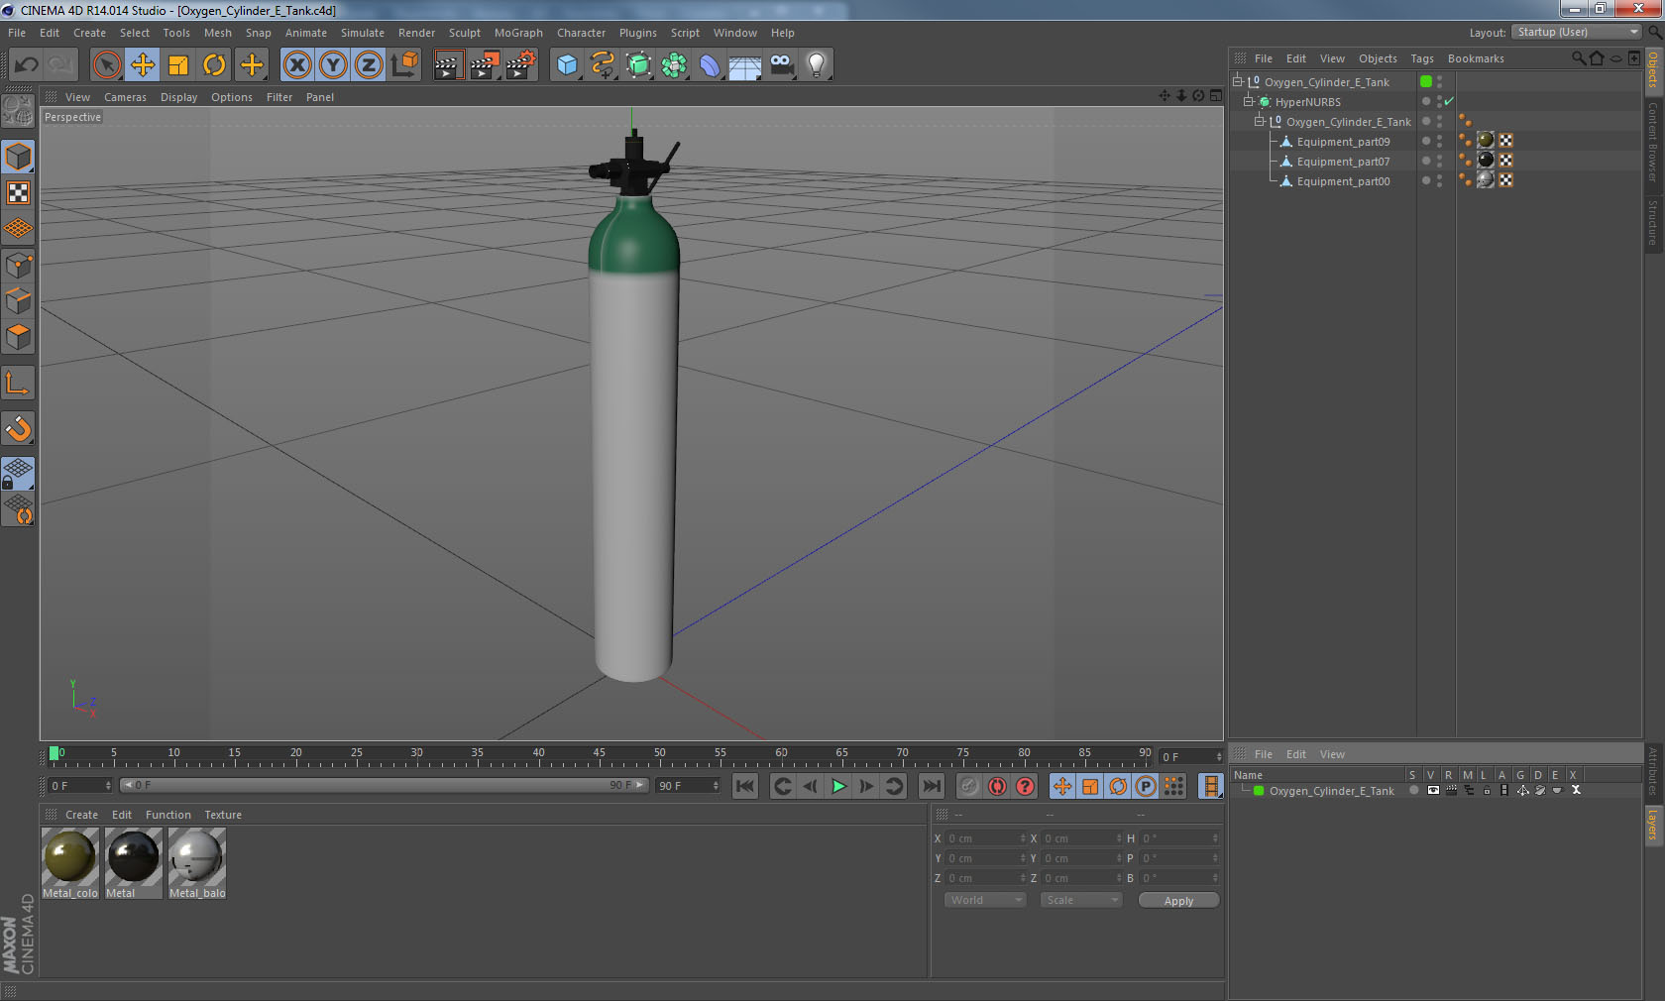
Task: Activate the Move tool in top toolbar
Action: tap(143, 65)
